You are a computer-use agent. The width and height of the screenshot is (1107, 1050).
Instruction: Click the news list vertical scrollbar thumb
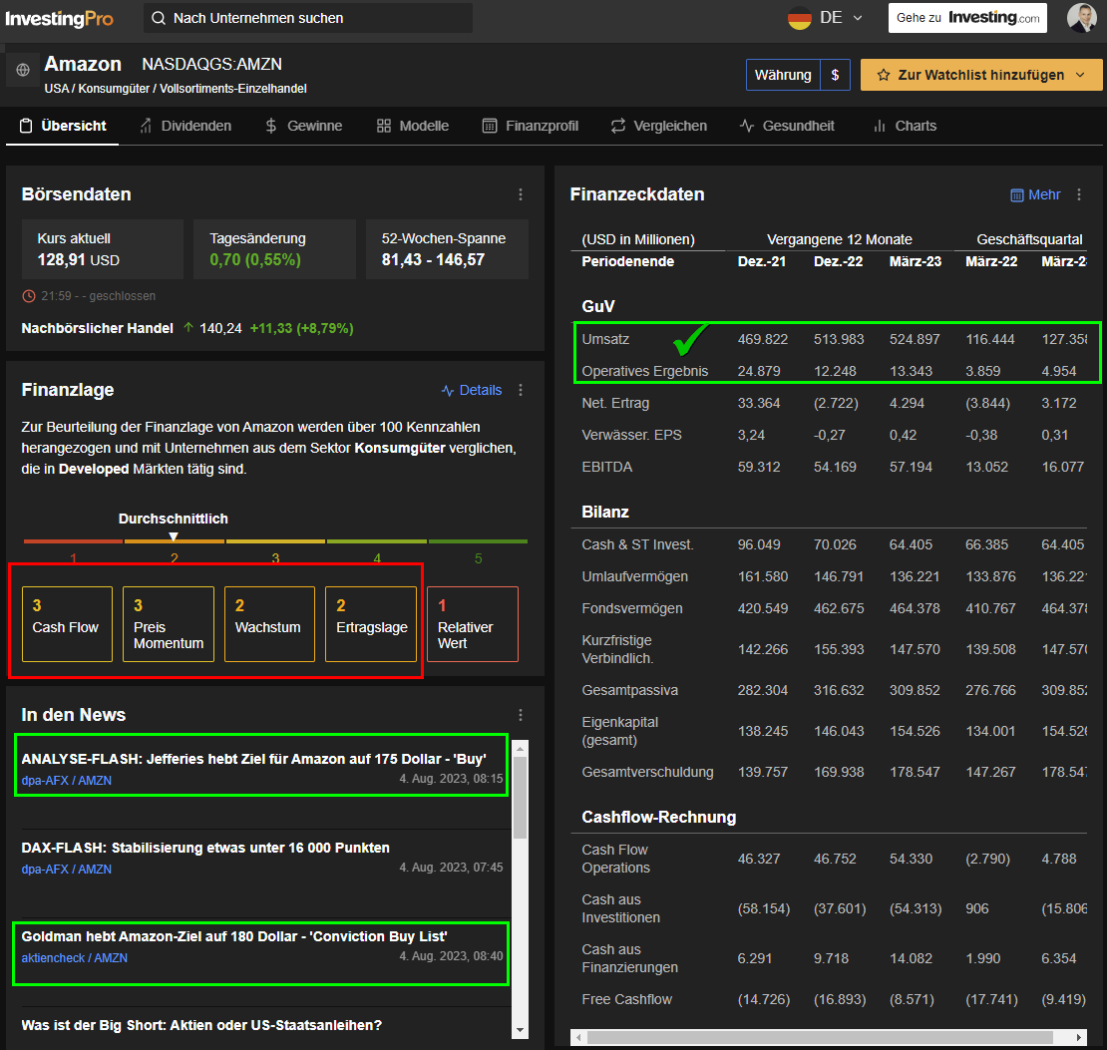[520, 798]
